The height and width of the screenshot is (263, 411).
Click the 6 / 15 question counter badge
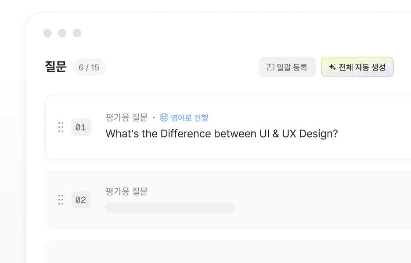[89, 67]
